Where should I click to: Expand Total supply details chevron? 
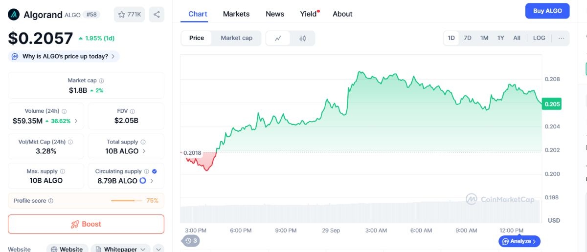[144, 151]
